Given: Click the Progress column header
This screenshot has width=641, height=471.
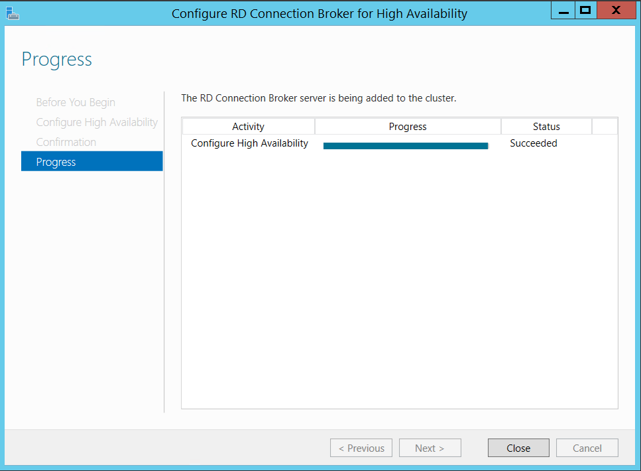Looking at the screenshot, I should [408, 127].
